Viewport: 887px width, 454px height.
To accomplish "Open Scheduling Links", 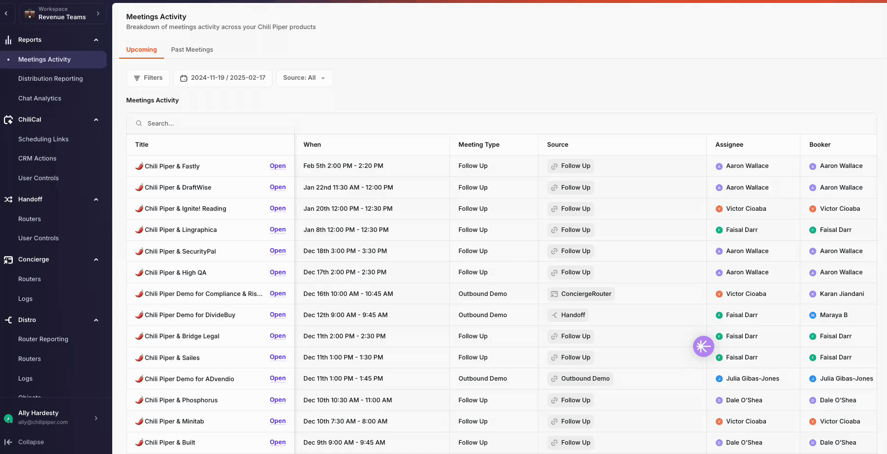I will point(43,139).
